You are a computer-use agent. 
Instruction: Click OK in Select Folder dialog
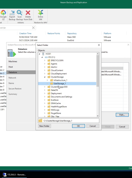[78, 126]
